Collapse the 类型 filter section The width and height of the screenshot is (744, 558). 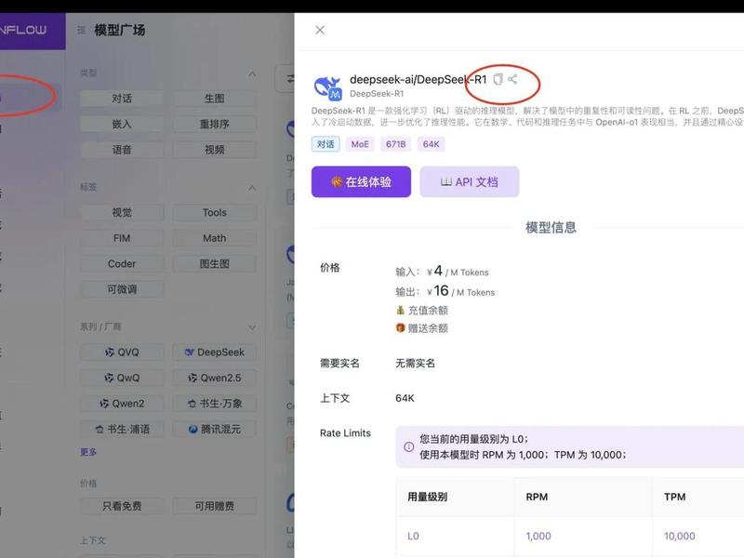[x=252, y=73]
